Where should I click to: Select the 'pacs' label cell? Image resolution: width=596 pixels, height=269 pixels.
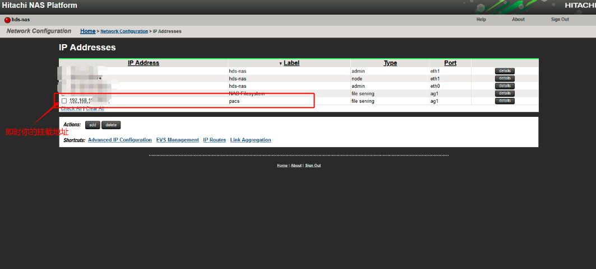[x=234, y=101]
